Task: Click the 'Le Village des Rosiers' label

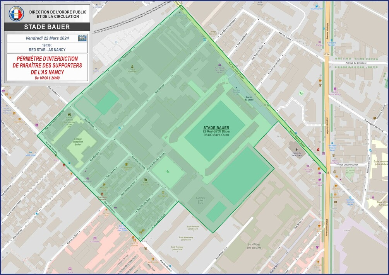Action: click(x=254, y=246)
